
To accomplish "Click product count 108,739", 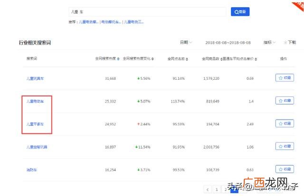I will pyautogui.click(x=213, y=170).
